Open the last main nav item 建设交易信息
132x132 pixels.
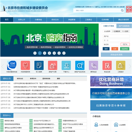[x=123, y=19]
